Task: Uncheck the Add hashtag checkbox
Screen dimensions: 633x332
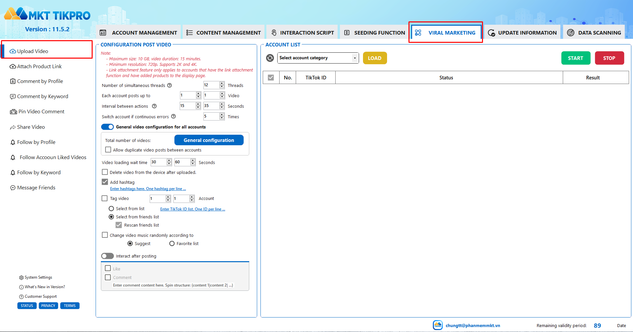Action: (105, 182)
